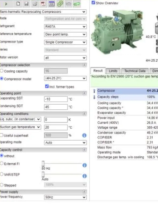
Task: Collapse the Capacity control section
Action: (x=84, y=150)
